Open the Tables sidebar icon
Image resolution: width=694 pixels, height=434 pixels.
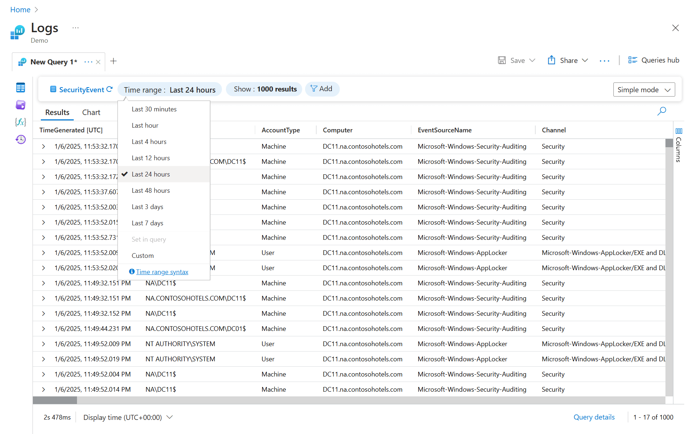tap(21, 88)
